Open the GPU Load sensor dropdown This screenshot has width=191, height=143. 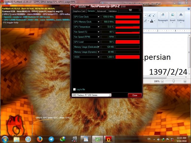tap(98, 42)
